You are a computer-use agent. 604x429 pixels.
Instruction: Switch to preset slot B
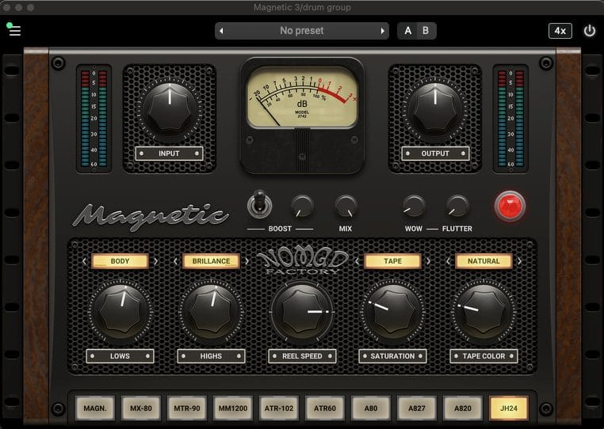[x=425, y=31]
